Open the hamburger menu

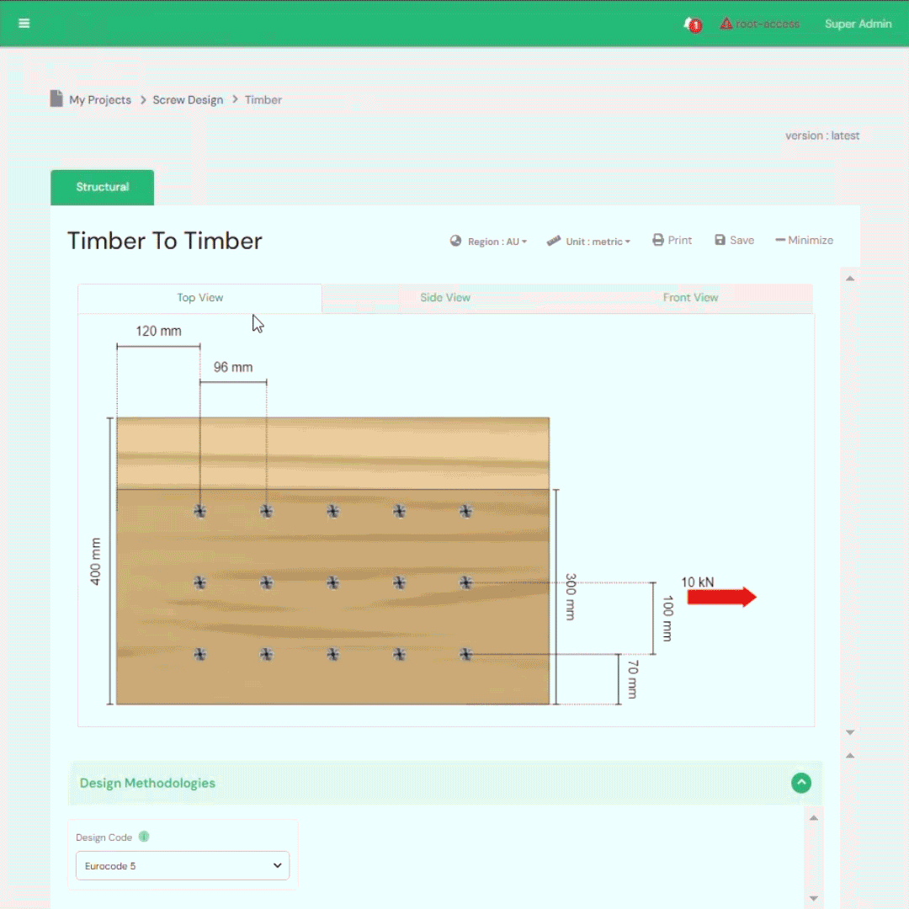point(24,24)
